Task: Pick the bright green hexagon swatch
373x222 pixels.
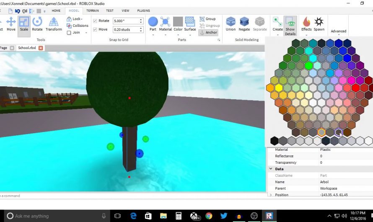Action: 308,65
